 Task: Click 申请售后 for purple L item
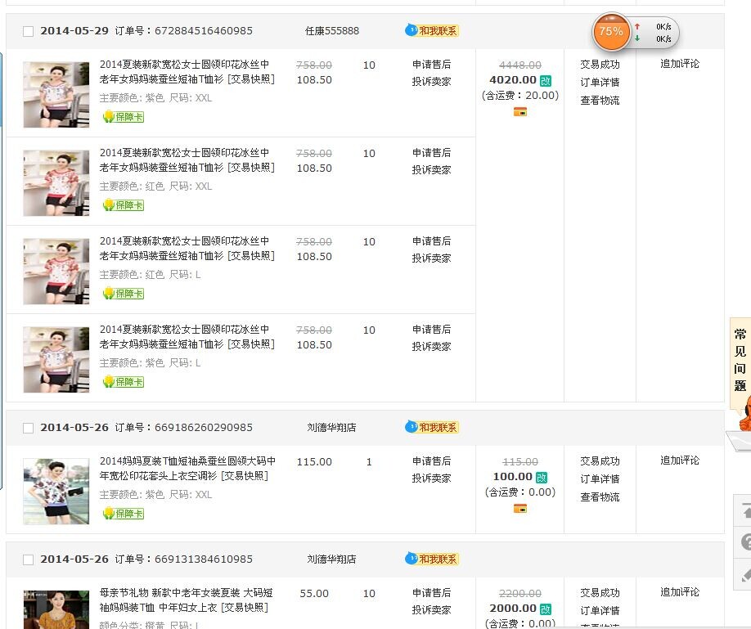pos(431,329)
